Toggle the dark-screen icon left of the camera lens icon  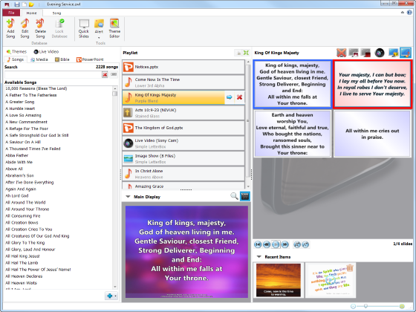coord(365,53)
